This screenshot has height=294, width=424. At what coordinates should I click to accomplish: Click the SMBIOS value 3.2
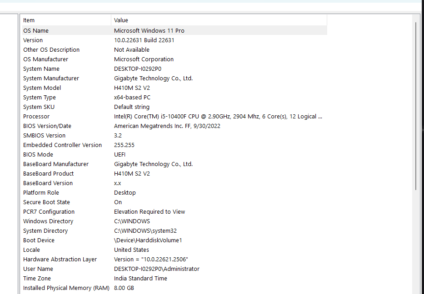click(x=118, y=136)
